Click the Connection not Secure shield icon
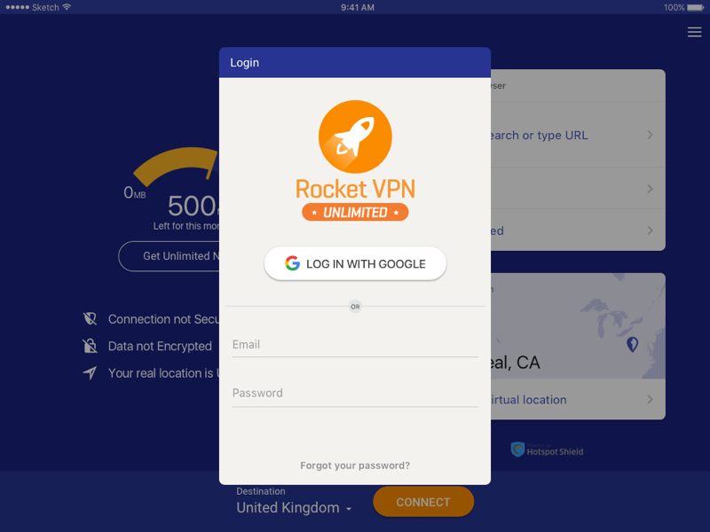The height and width of the screenshot is (532, 710). [91, 319]
